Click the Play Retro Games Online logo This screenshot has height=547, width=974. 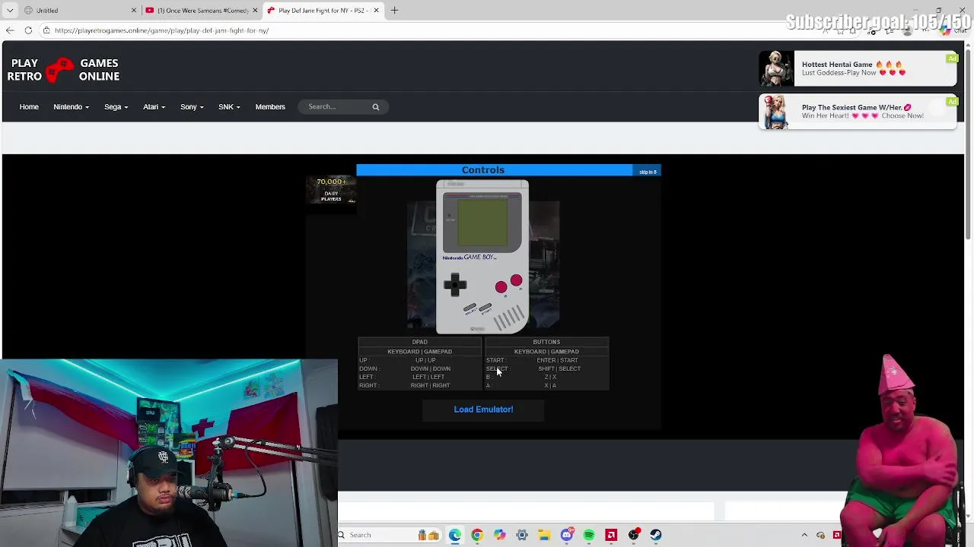[65, 70]
